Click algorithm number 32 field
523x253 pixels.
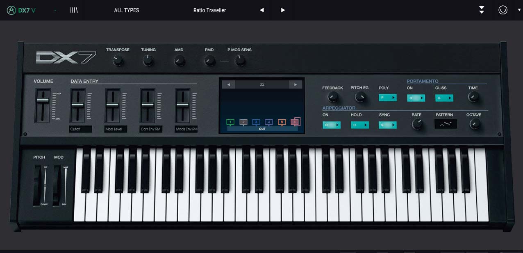(262, 84)
